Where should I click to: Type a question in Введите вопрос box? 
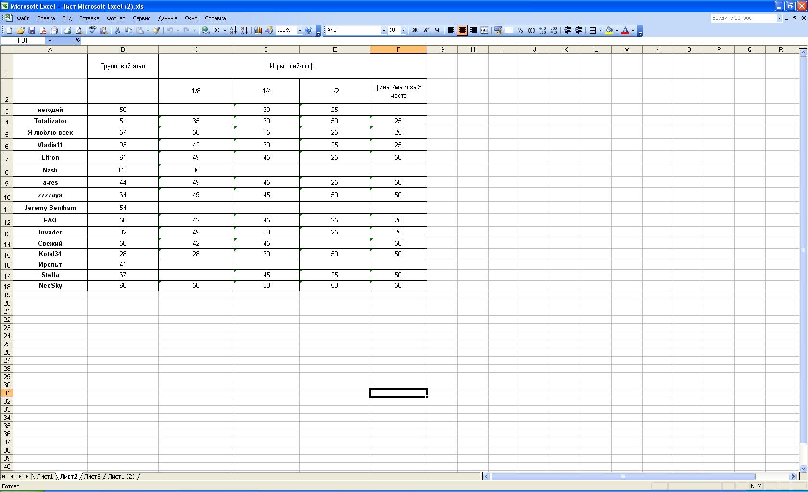pos(744,18)
